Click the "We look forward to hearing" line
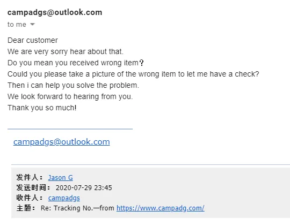The width and height of the screenshot is (290, 219). click(x=70, y=96)
